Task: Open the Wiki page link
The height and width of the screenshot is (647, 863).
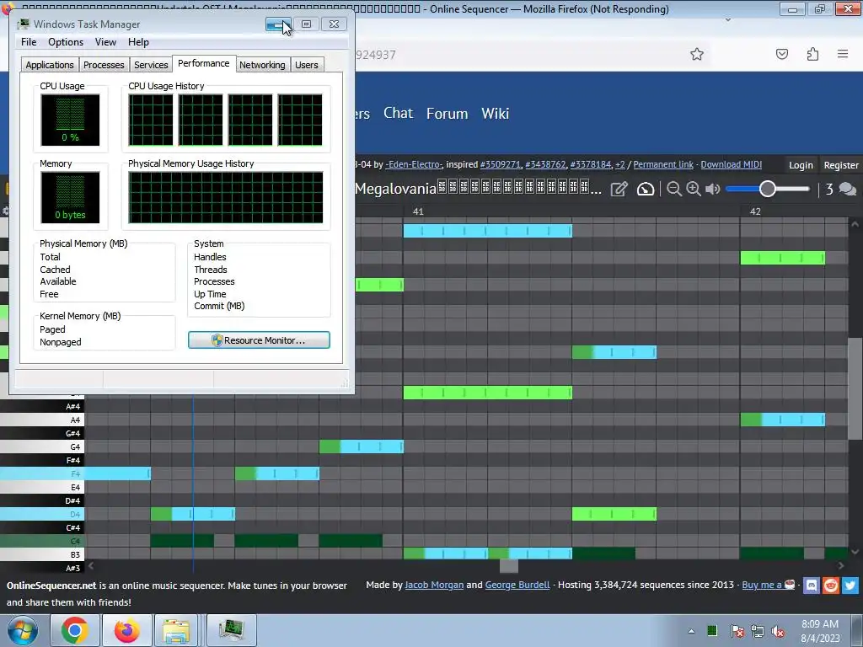Action: click(496, 114)
